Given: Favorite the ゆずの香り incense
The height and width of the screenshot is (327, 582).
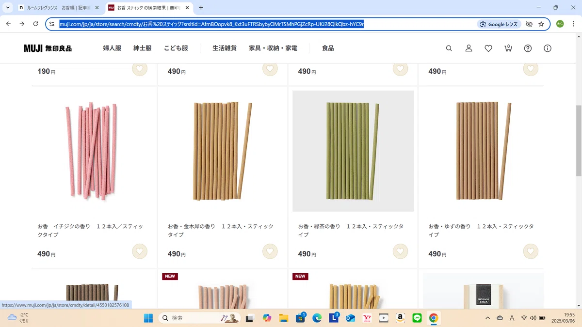Looking at the screenshot, I should 531,251.
